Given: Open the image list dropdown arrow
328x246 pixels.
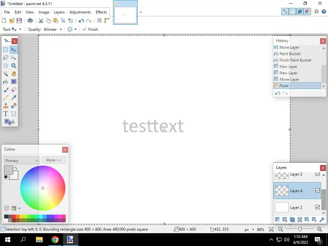Looking at the screenshot, I should click(x=141, y=12).
